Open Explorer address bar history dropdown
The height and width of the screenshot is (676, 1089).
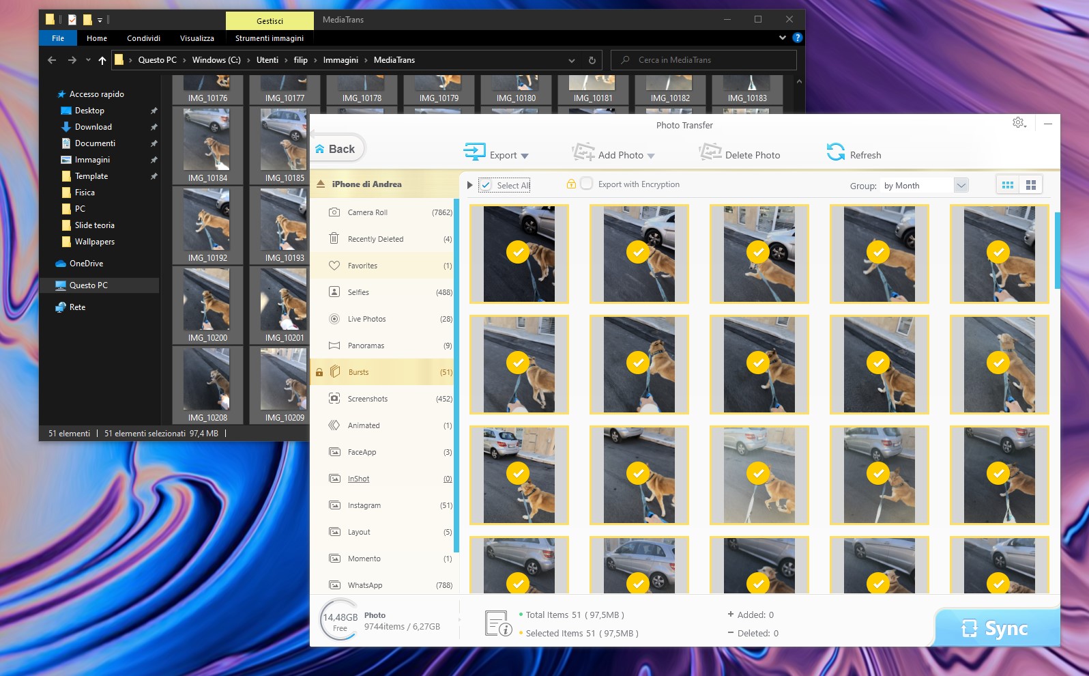[572, 60]
